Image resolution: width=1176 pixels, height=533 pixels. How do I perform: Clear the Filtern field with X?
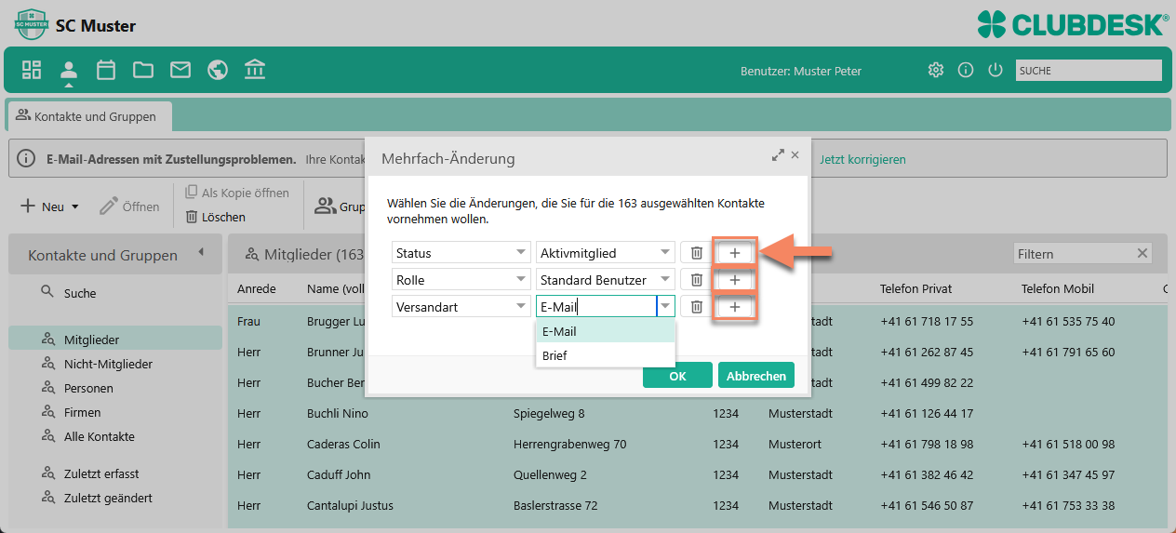pyautogui.click(x=1143, y=253)
